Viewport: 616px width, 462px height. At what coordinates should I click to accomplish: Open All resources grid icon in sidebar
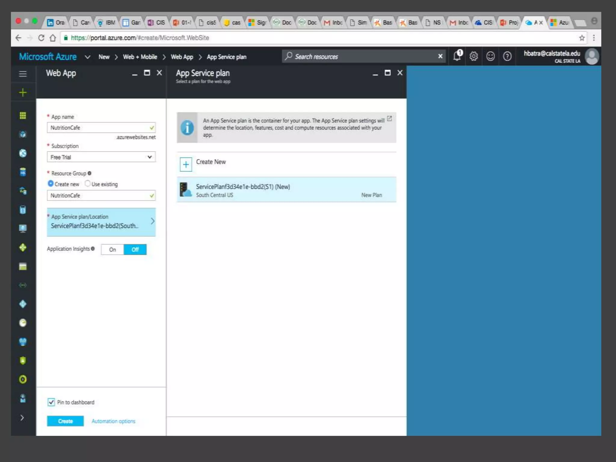23,115
